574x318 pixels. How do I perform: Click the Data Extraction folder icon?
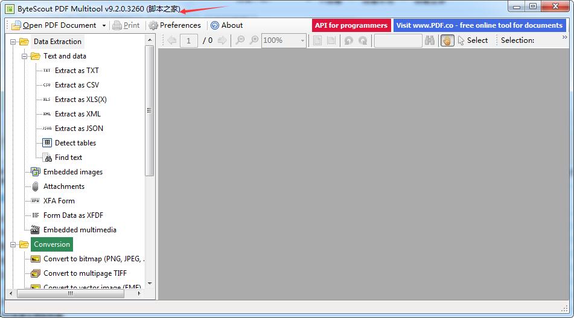(24, 42)
